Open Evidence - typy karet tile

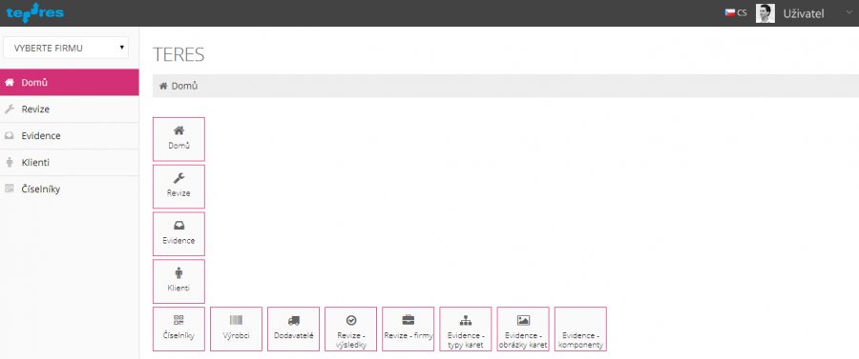point(466,329)
